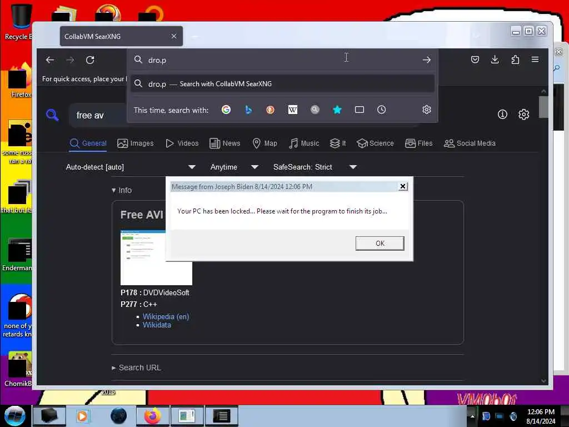
Task: Search open tabs with the tab icon
Action: point(360,110)
